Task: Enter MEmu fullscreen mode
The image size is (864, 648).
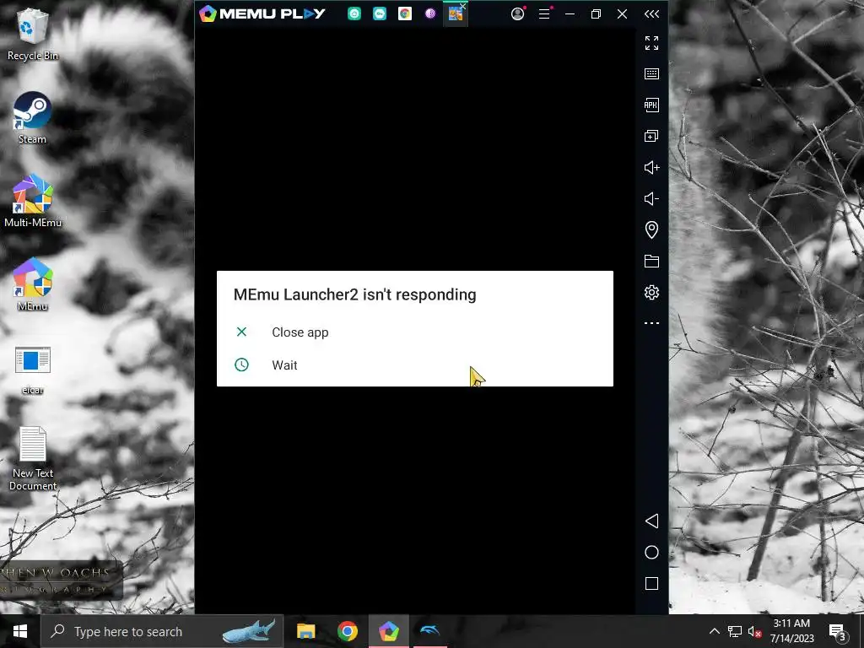Action: (652, 42)
